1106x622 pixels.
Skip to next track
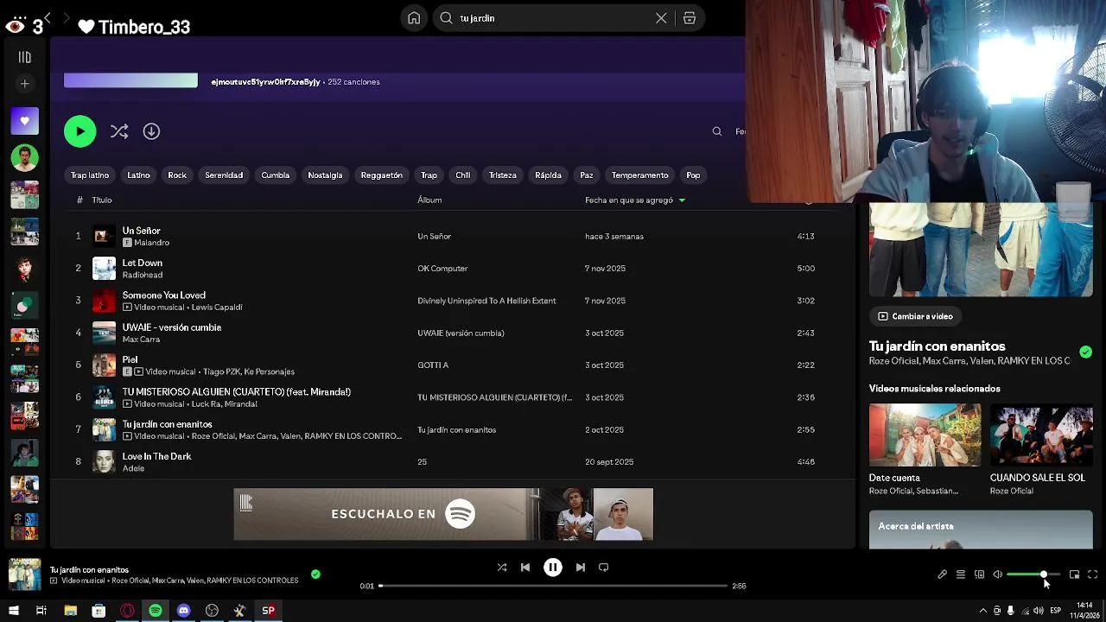[x=581, y=568]
